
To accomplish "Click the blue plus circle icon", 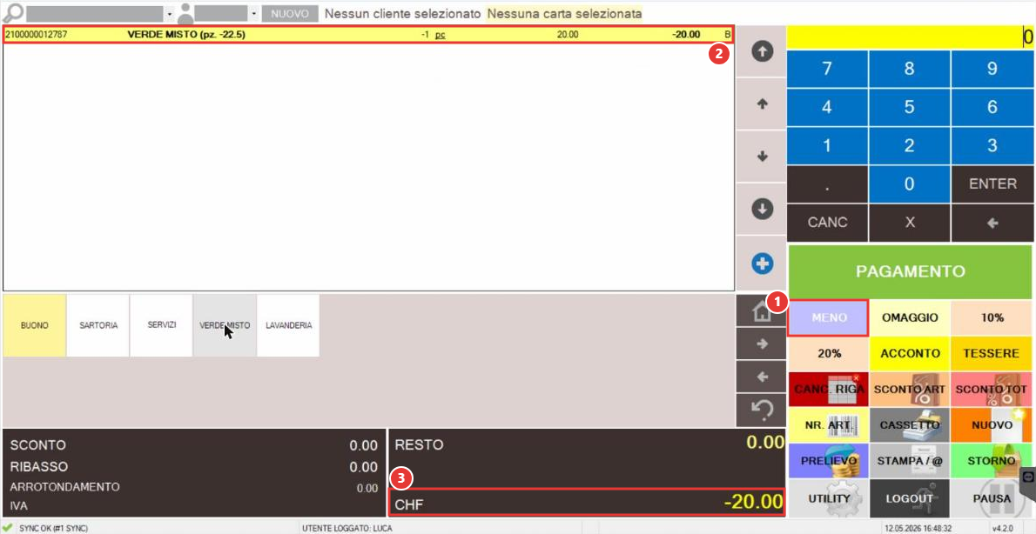I will tap(763, 264).
